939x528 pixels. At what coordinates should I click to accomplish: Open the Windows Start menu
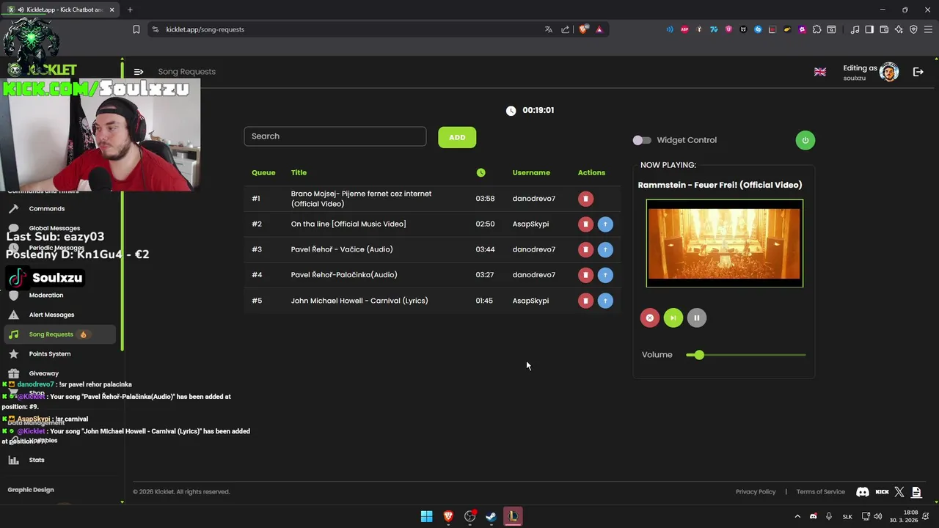pos(426,516)
